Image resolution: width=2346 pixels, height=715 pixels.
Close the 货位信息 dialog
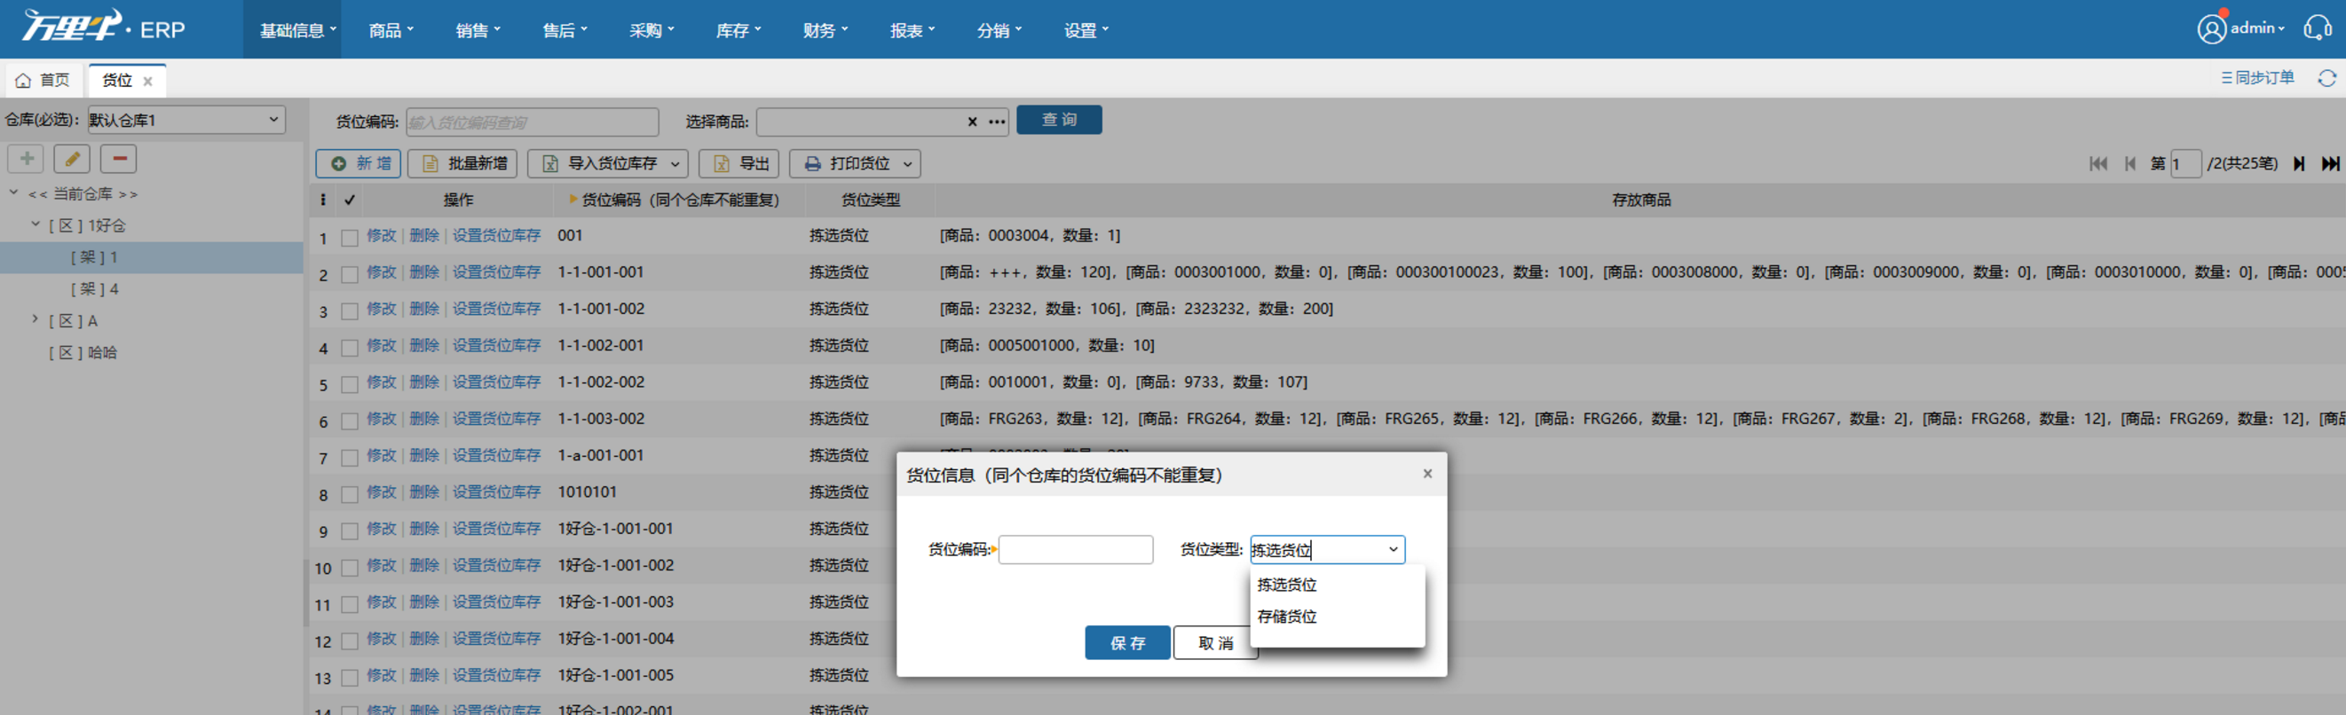click(x=1427, y=474)
